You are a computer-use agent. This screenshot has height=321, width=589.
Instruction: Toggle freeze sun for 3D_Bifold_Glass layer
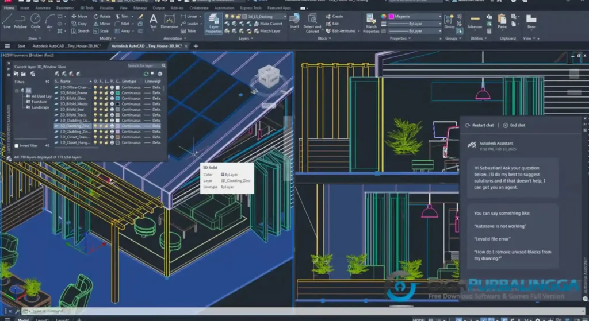click(101, 98)
